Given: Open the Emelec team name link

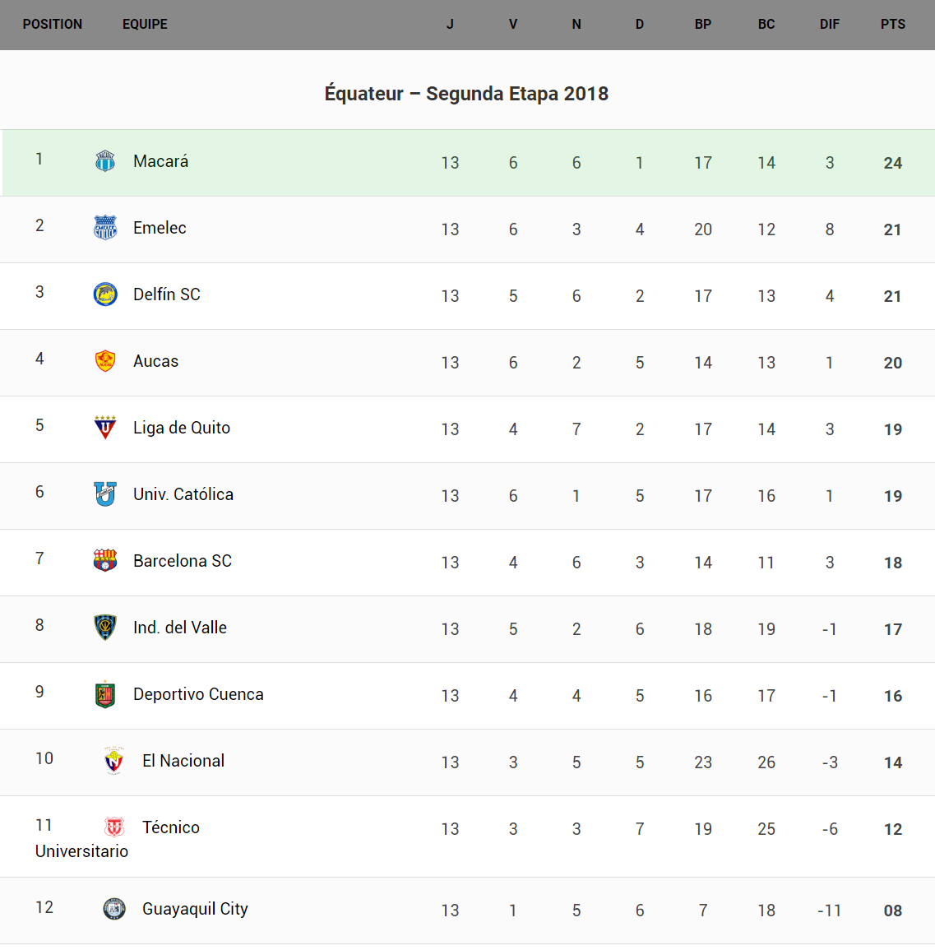Looking at the screenshot, I should (x=160, y=228).
